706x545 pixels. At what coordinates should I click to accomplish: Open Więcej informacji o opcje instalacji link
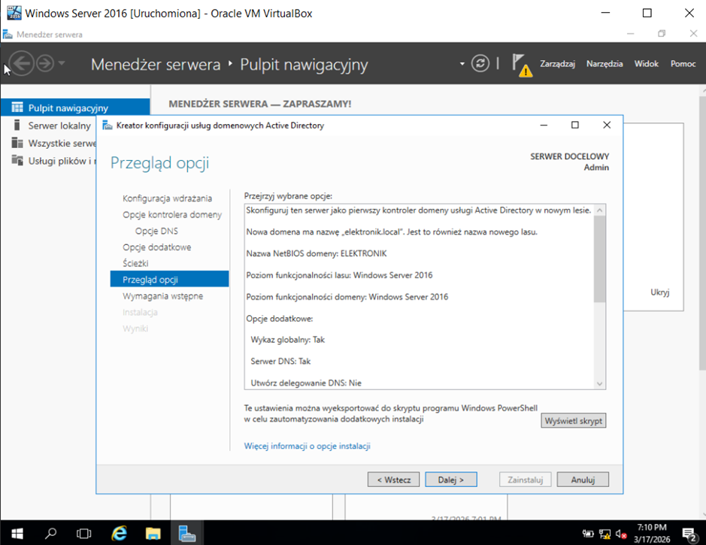(307, 446)
